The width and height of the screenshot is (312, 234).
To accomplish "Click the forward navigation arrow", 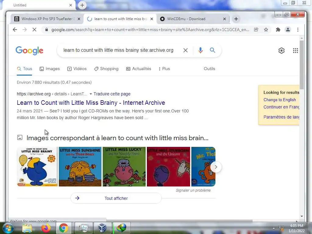I will 25,30.
